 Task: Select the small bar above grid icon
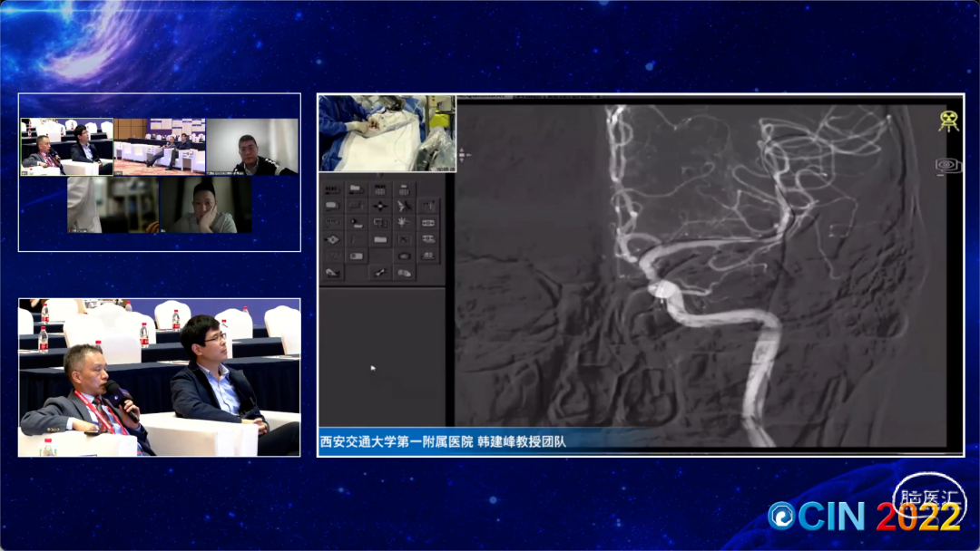click(x=404, y=189)
